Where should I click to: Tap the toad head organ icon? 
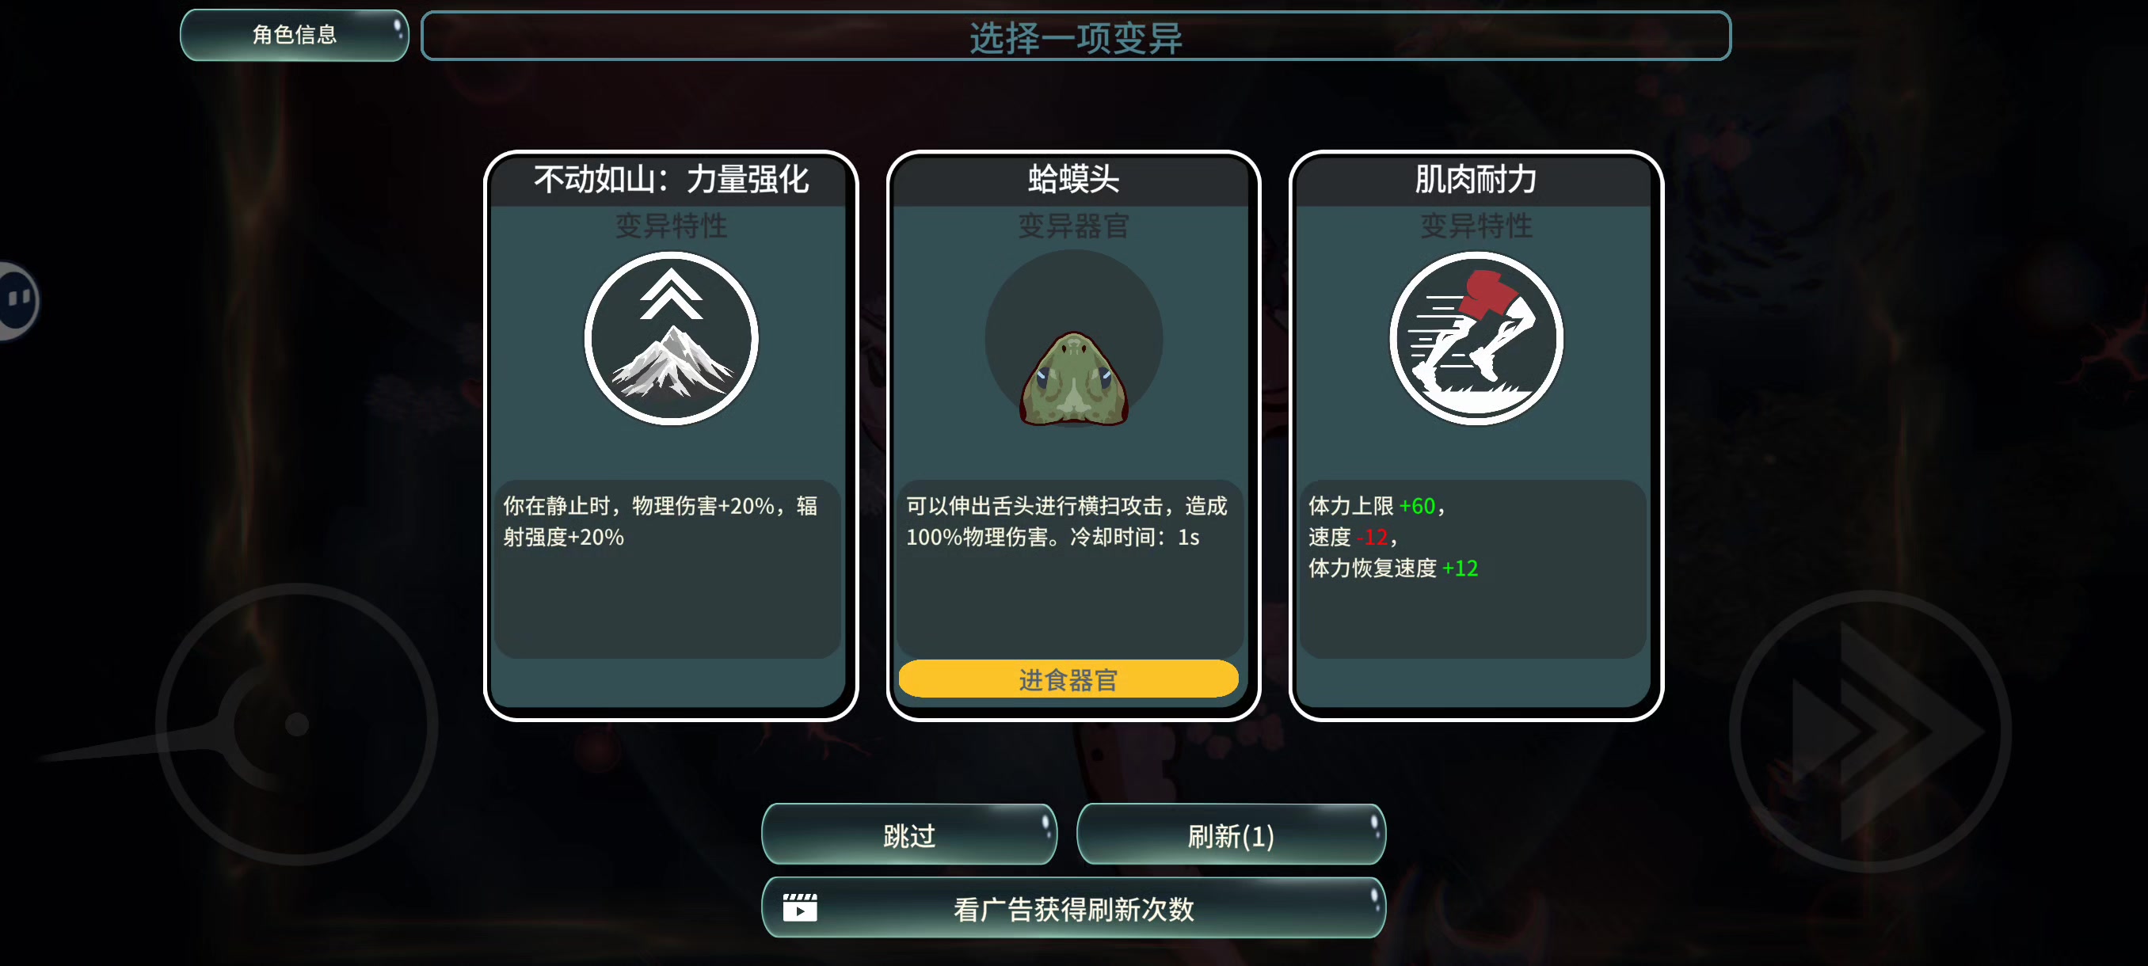1074,378
